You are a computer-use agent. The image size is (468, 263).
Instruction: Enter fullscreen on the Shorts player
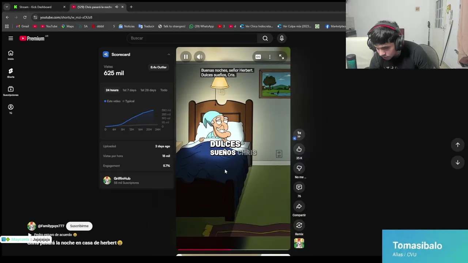(282, 57)
